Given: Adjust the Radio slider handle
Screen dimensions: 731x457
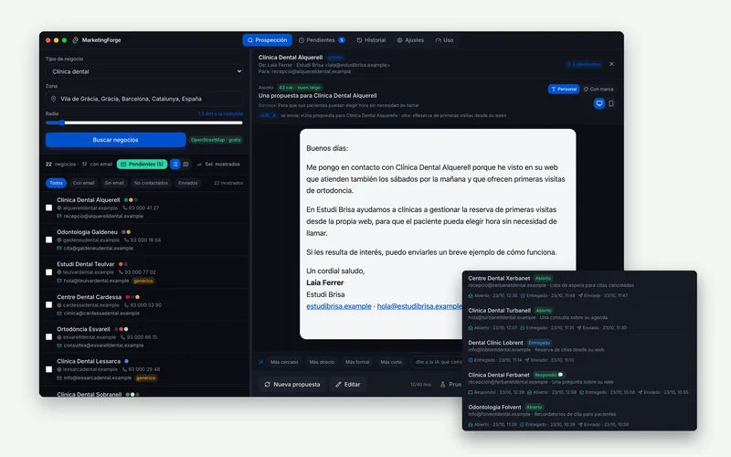Looking at the screenshot, I should tap(61, 122).
